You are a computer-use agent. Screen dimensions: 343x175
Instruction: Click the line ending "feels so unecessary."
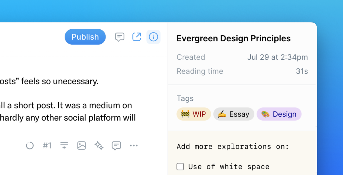click(x=49, y=82)
